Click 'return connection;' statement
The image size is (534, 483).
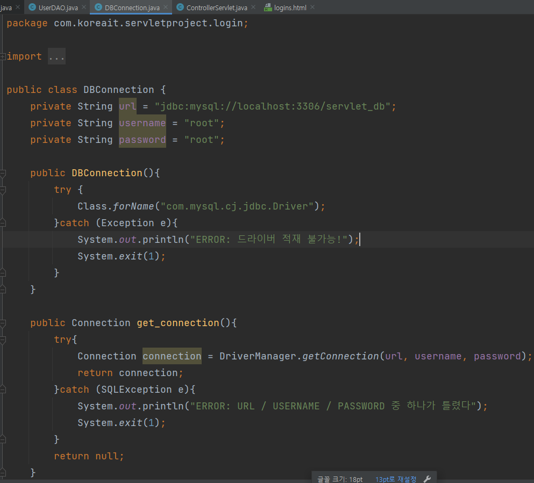coord(131,373)
